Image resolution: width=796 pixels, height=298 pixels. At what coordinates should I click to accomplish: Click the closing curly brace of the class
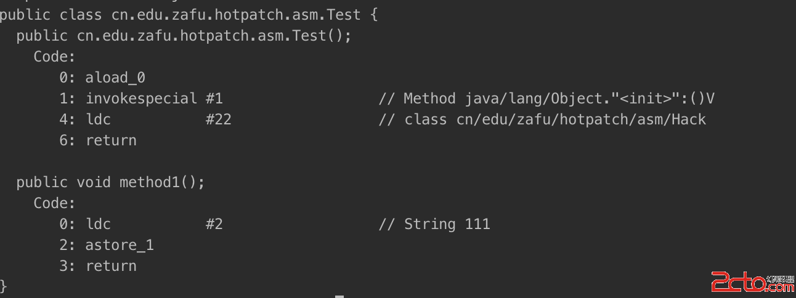(x=4, y=286)
